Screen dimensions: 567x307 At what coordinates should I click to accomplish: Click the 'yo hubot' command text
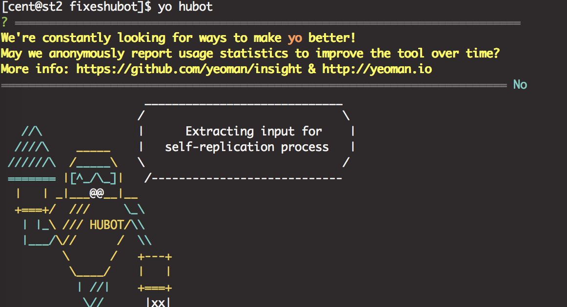coord(185,7)
